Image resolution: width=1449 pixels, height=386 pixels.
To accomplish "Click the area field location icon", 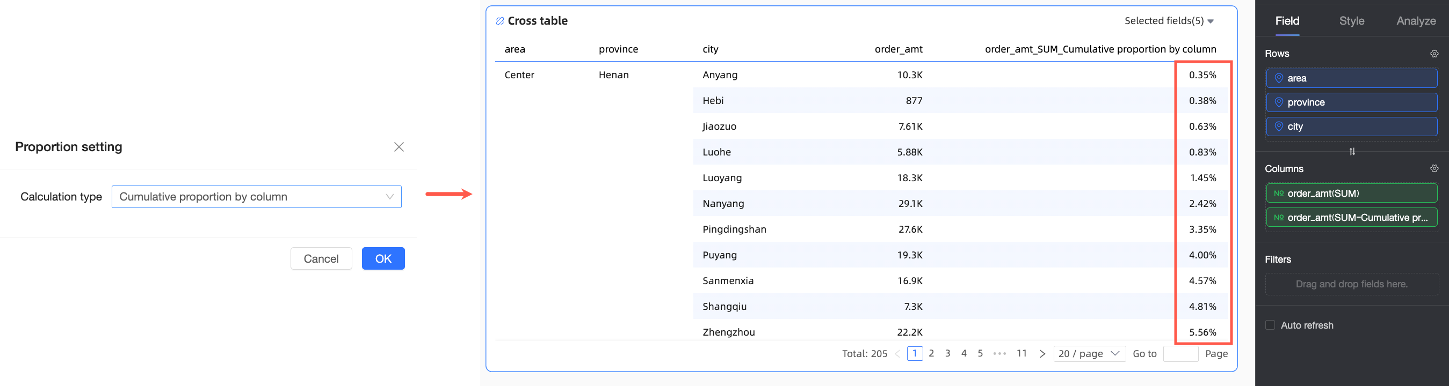I will (1279, 79).
